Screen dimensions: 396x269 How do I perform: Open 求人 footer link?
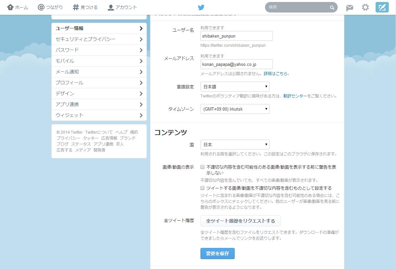pos(119,144)
